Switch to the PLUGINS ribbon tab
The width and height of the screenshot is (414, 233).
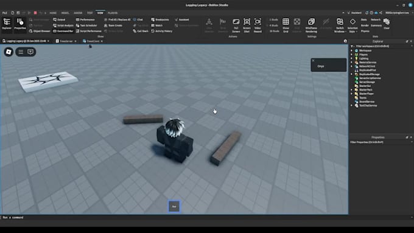click(x=113, y=13)
